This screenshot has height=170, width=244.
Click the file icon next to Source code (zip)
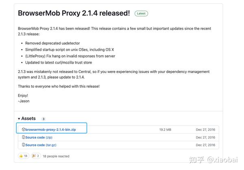[24, 137]
